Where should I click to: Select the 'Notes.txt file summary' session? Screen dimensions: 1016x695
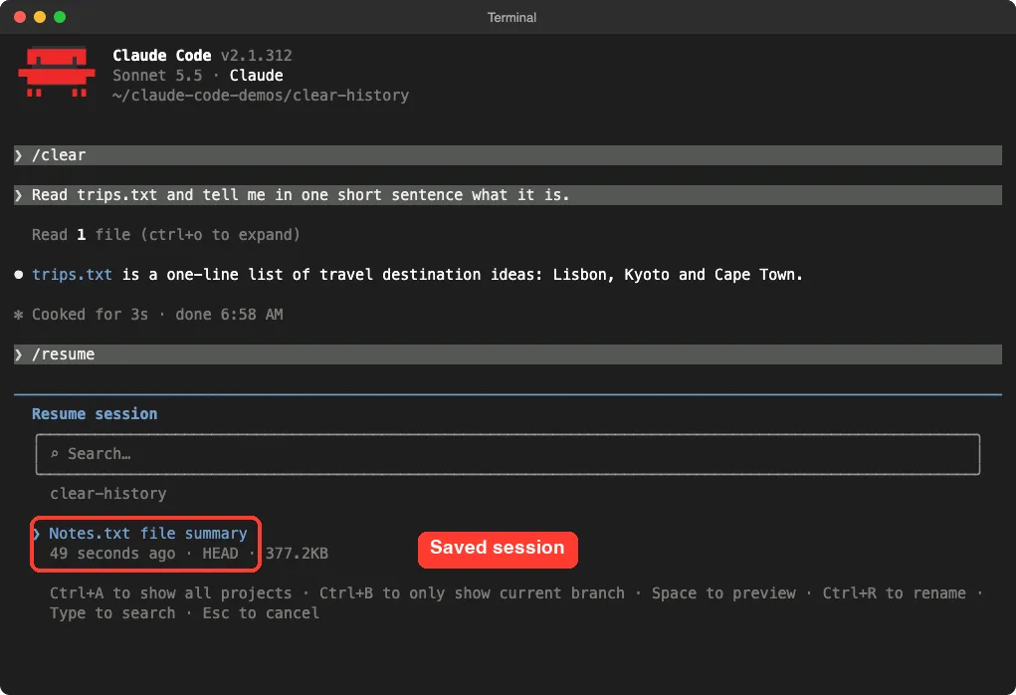(147, 534)
